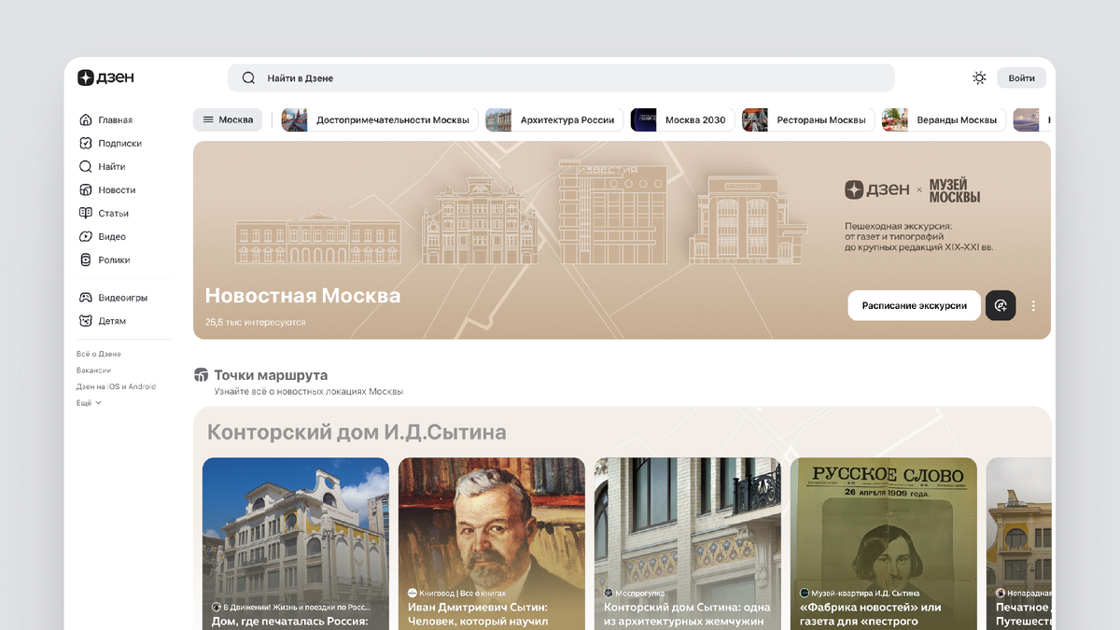Click the 'Расписание экскурсии' button
Screen dimensions: 1120x630
[915, 305]
